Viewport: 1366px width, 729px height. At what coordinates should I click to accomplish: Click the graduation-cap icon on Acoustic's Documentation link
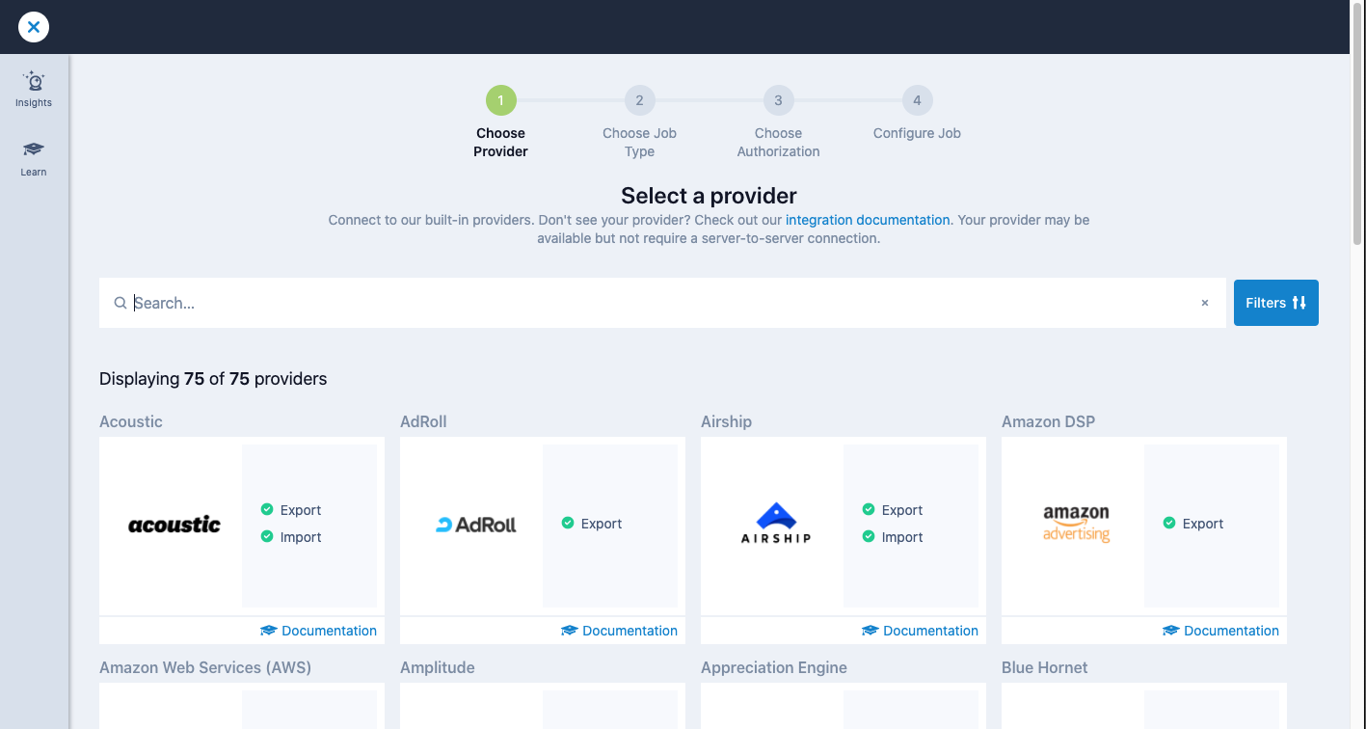coord(268,630)
